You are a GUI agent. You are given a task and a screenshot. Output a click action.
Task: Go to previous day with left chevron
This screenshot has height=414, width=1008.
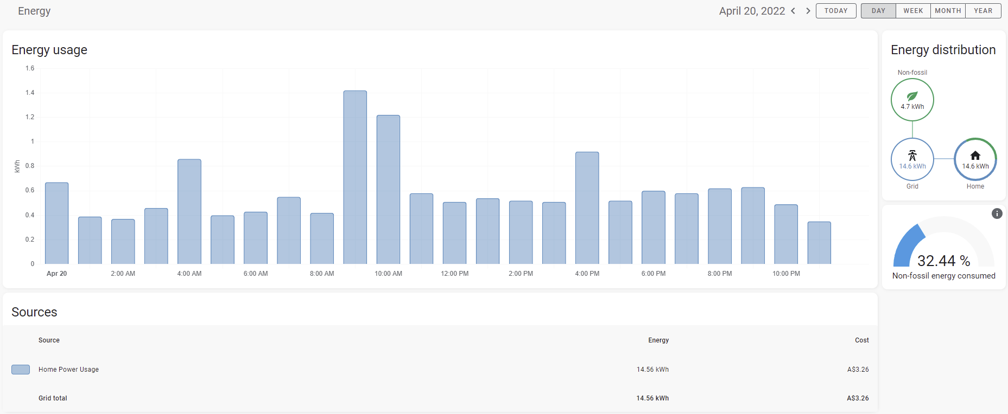(793, 11)
